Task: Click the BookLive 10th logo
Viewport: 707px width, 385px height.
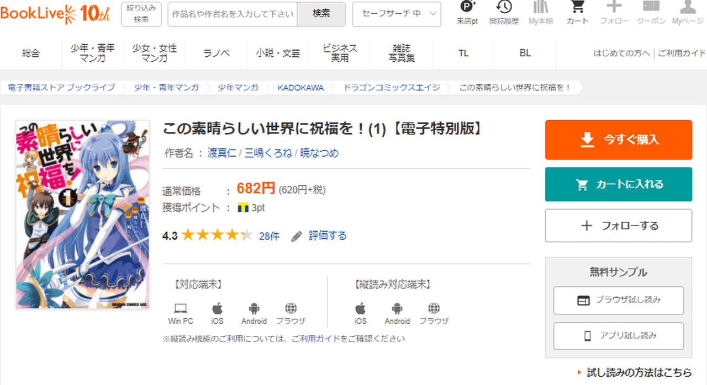Action: [x=55, y=13]
